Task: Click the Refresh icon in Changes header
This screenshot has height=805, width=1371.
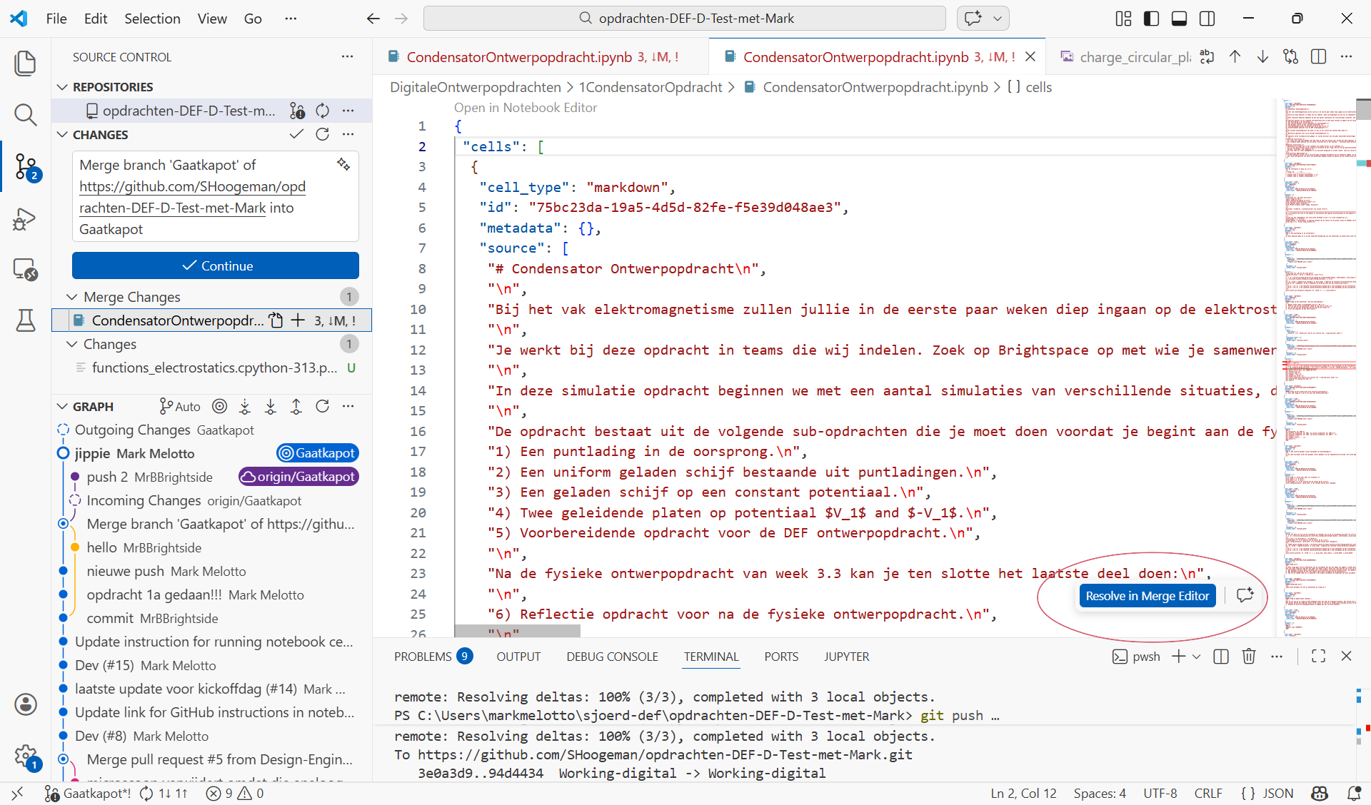Action: [x=323, y=134]
